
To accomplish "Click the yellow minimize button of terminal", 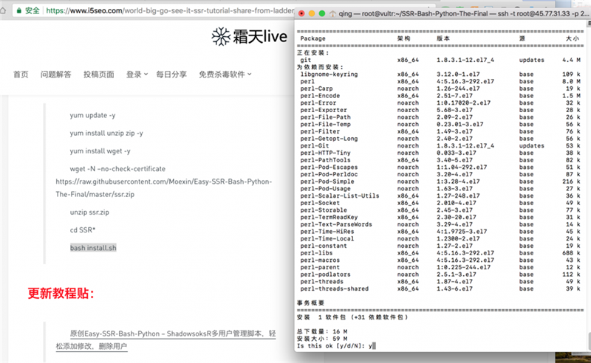I will point(312,13).
